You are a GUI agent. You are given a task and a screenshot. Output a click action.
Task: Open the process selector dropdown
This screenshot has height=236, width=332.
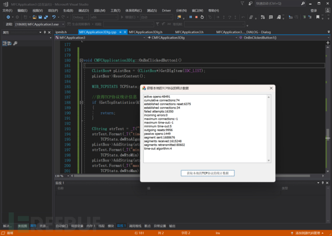coord(63,24)
